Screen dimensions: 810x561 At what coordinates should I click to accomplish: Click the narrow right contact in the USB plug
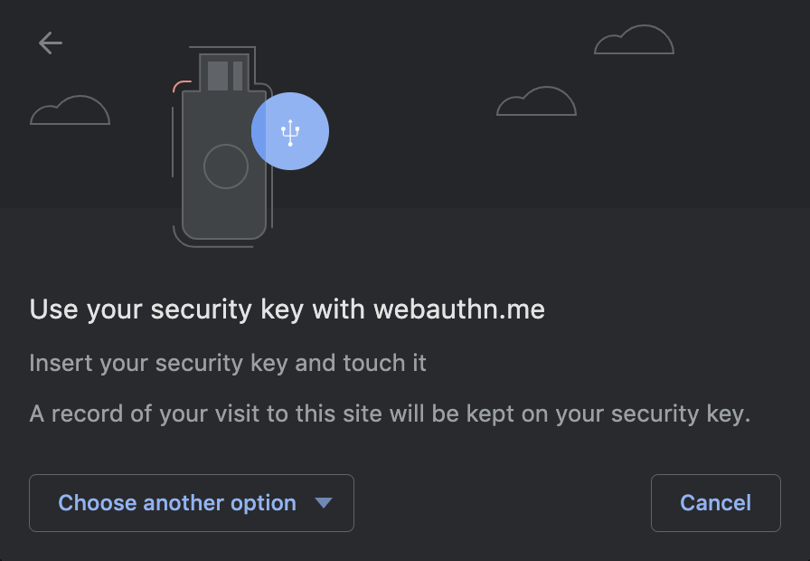238,75
